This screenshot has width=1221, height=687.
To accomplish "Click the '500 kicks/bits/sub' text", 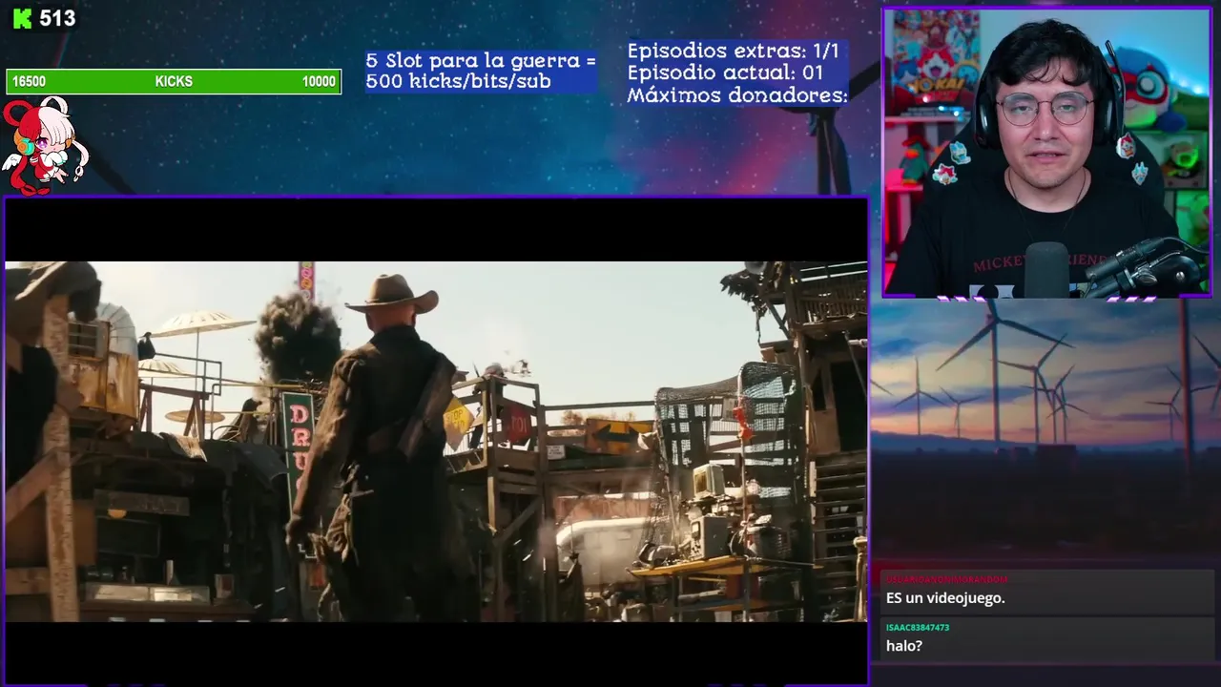I will pyautogui.click(x=458, y=82).
